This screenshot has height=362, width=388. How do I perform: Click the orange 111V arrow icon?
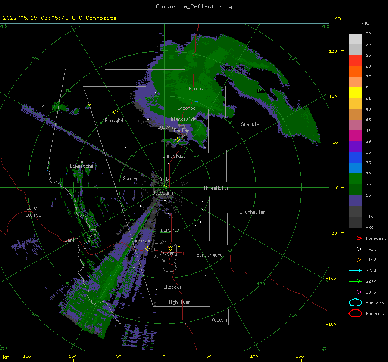(x=355, y=260)
